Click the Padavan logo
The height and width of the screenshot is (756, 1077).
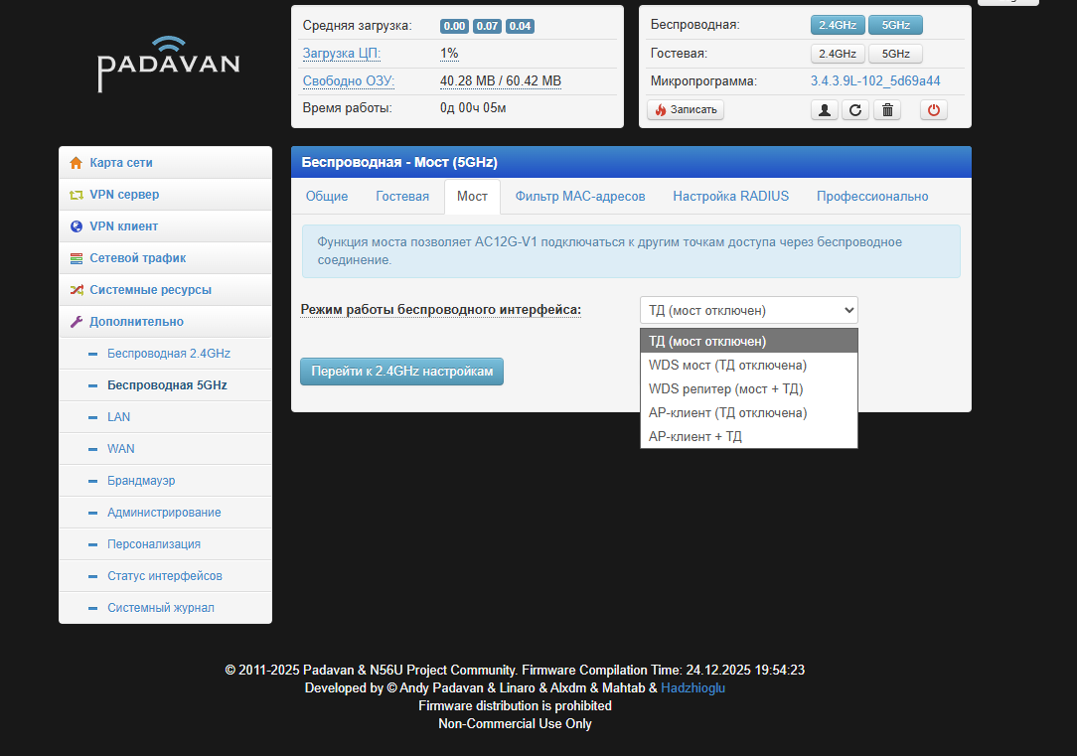[169, 65]
